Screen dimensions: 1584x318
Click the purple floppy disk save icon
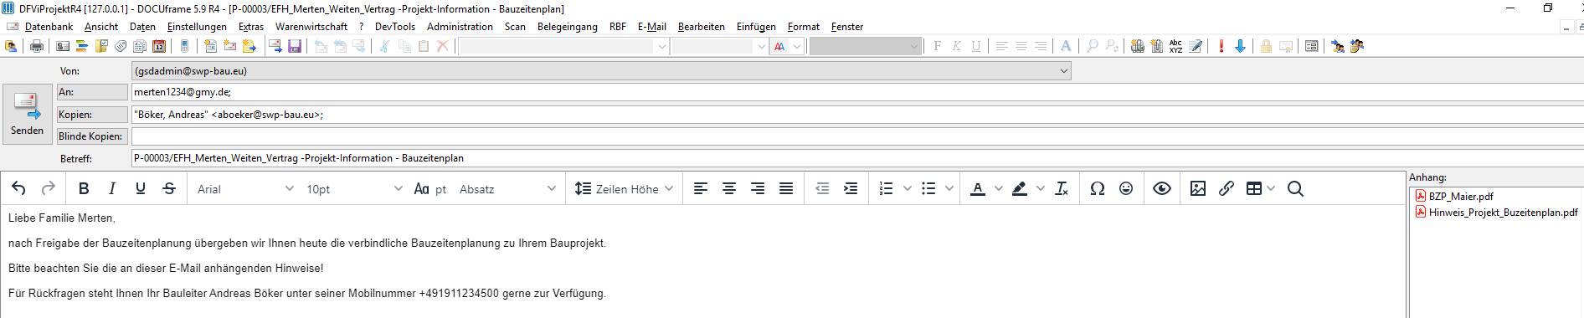pyautogui.click(x=295, y=46)
